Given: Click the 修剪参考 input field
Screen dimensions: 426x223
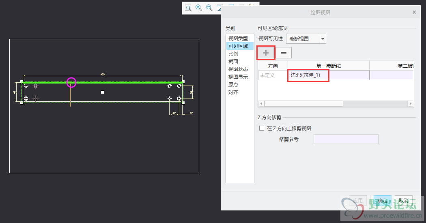Looking at the screenshot, I should pyautogui.click(x=346, y=139).
